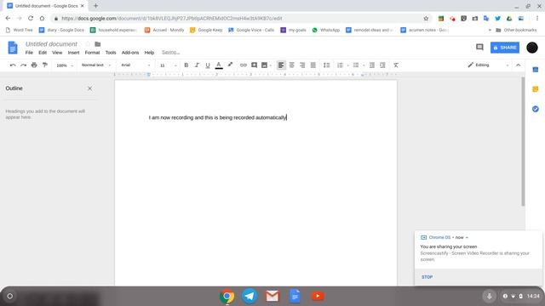Open the Other bookmarks folder
This screenshot has height=306, width=545.
pyautogui.click(x=516, y=31)
